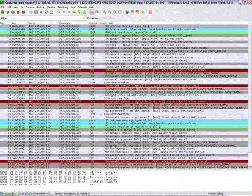Image resolution: width=252 pixels, height=196 pixels.
Task: Toggle auto scroll in live capture
Action: (x=97, y=12)
